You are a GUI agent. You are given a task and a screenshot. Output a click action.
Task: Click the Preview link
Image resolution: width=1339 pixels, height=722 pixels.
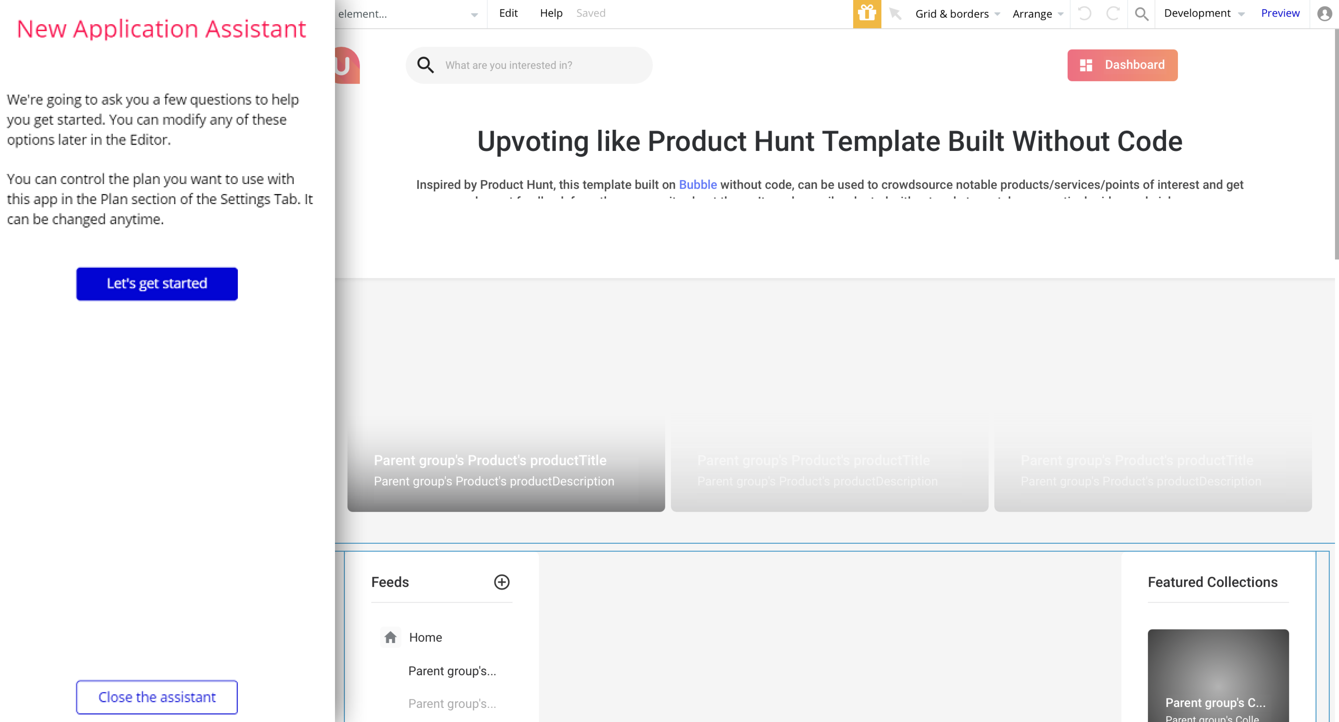(1280, 13)
